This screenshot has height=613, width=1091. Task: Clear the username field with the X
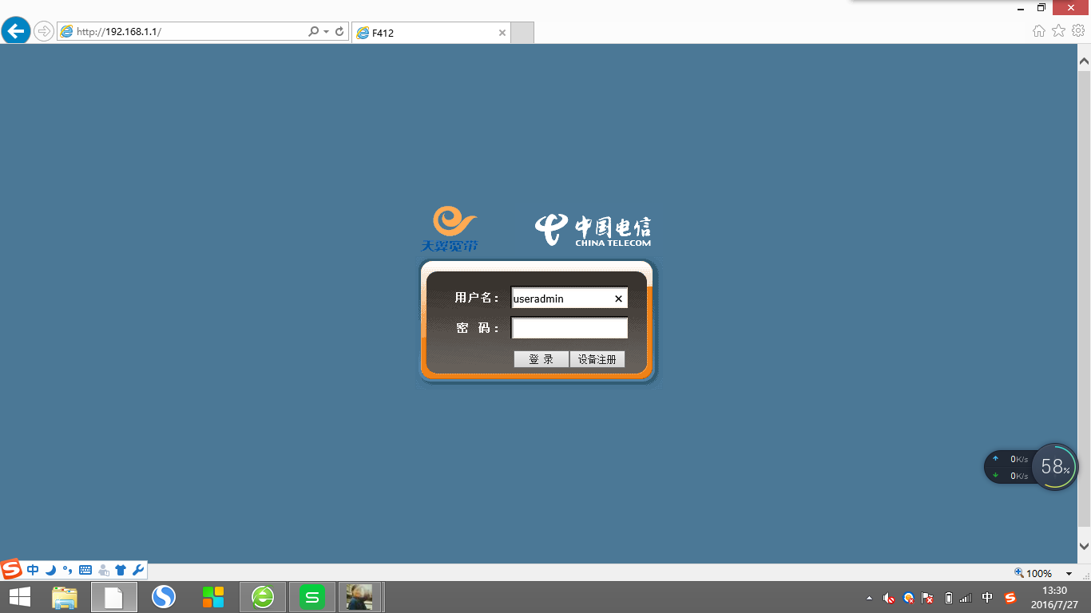[618, 299]
